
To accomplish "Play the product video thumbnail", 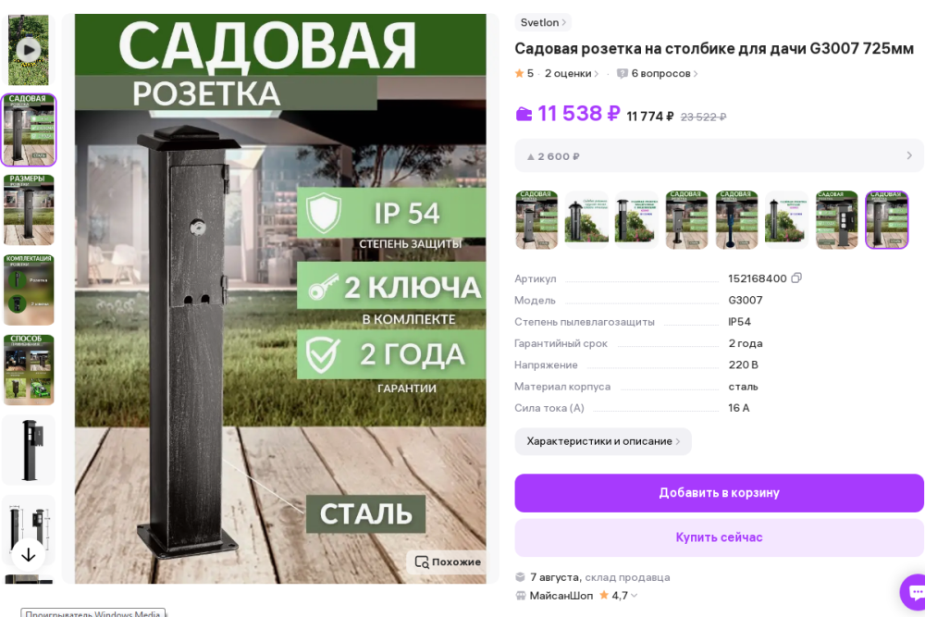I will [29, 50].
